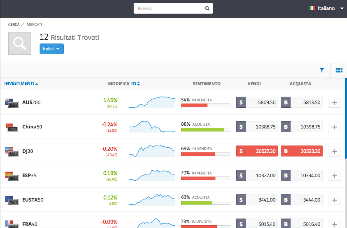Add EUSTX50 with plus icon
Viewport: 347px width, 228px height.
[x=334, y=200]
